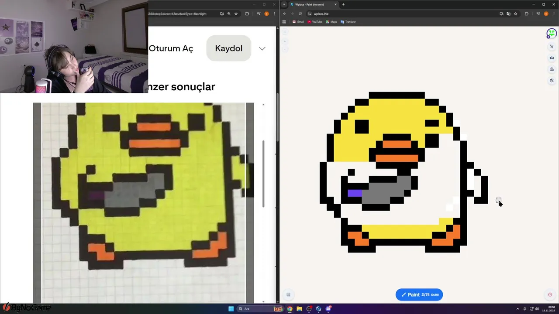Click the install app icon in Wplace address bar

(501, 14)
